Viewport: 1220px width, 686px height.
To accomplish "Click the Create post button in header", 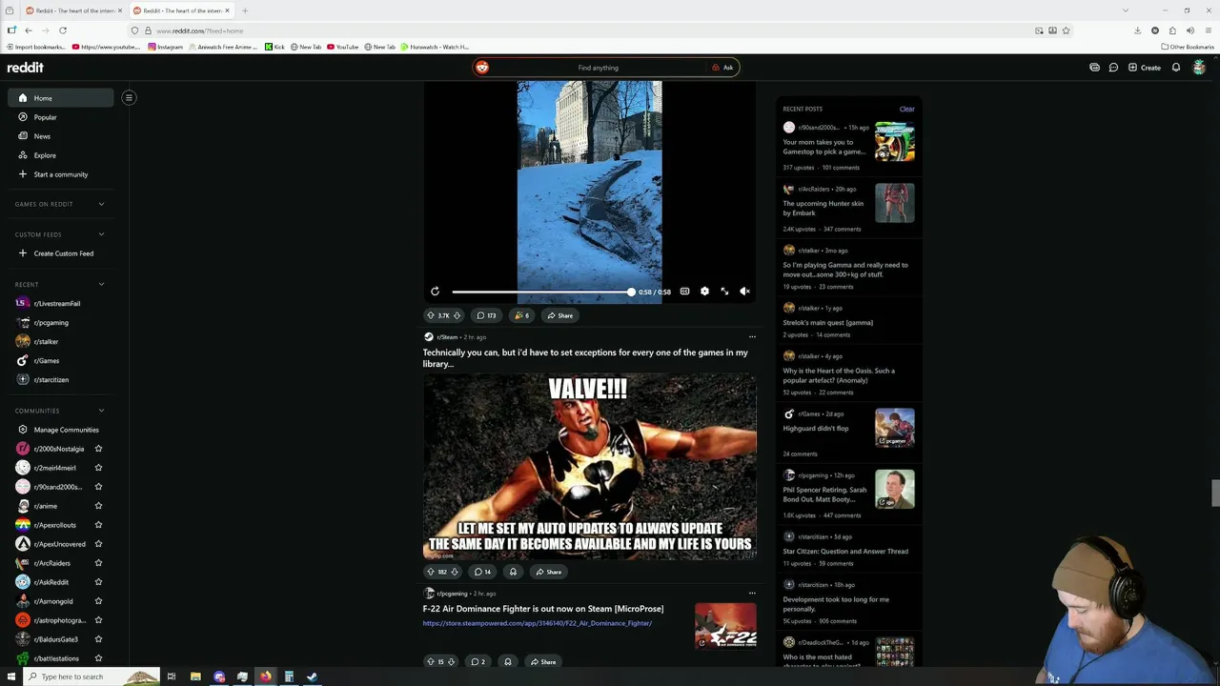I will point(1145,68).
